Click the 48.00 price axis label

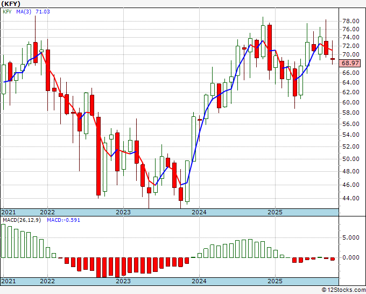tap(350, 171)
